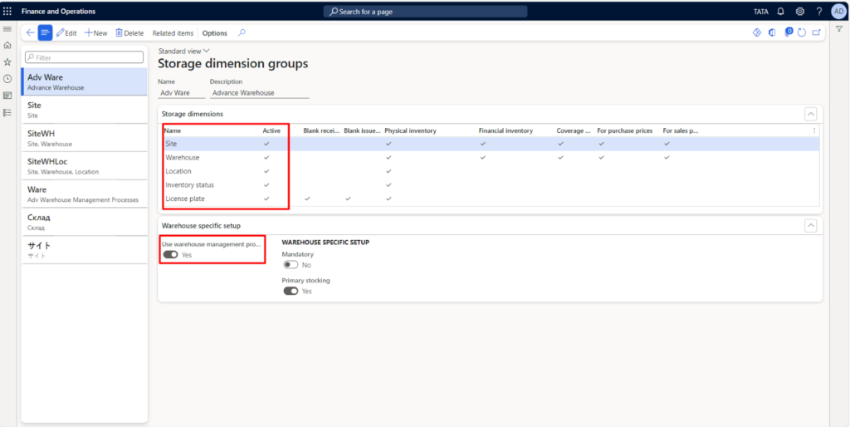Select the Ware list item
The image size is (850, 427).
click(84, 194)
